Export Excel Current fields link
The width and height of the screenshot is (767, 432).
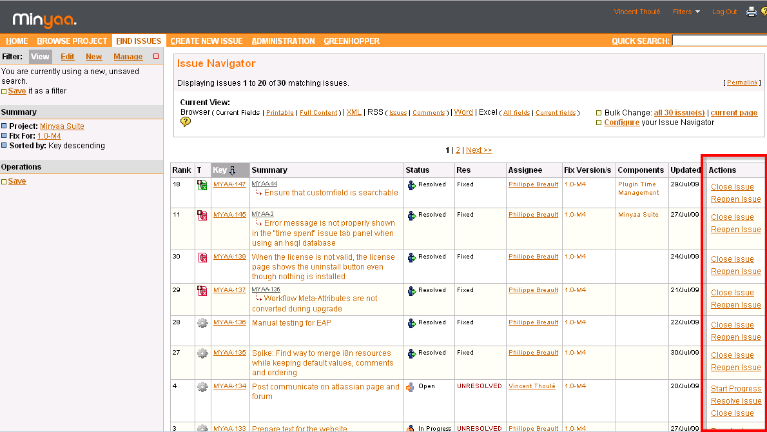pyautogui.click(x=556, y=113)
